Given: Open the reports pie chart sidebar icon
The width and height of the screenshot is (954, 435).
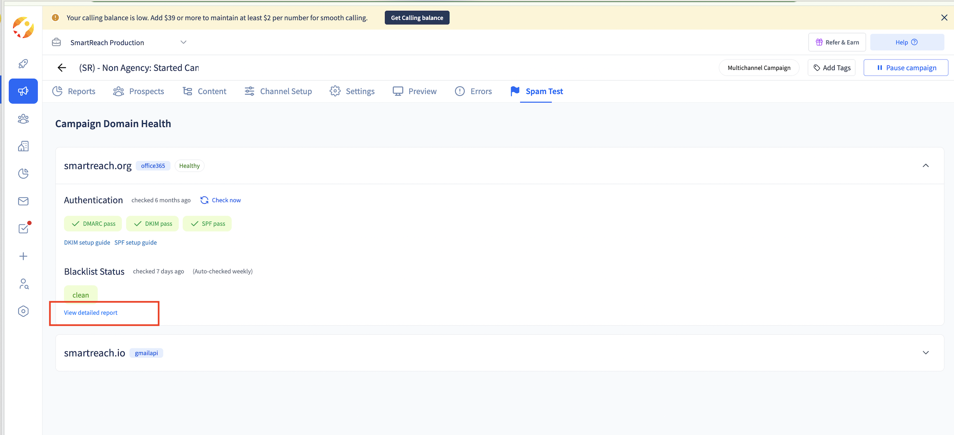Looking at the screenshot, I should [x=23, y=173].
